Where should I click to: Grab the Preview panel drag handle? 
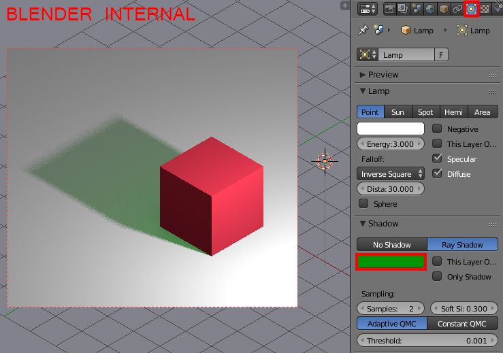coord(493,75)
